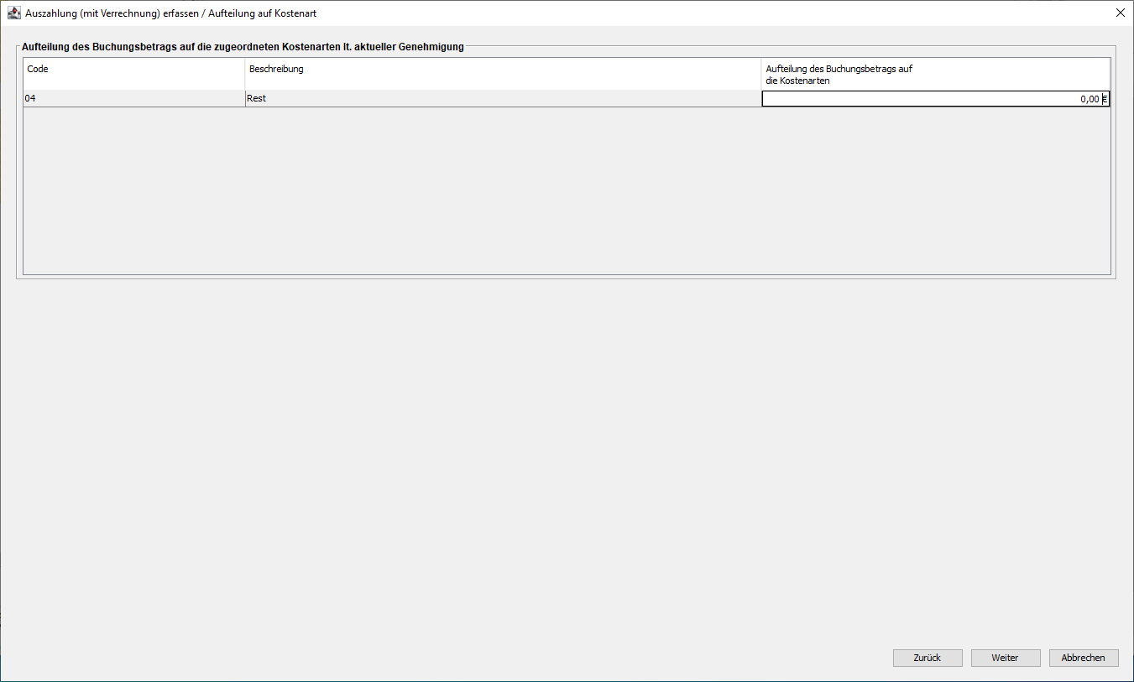Select the code cell showing 04

pos(30,99)
